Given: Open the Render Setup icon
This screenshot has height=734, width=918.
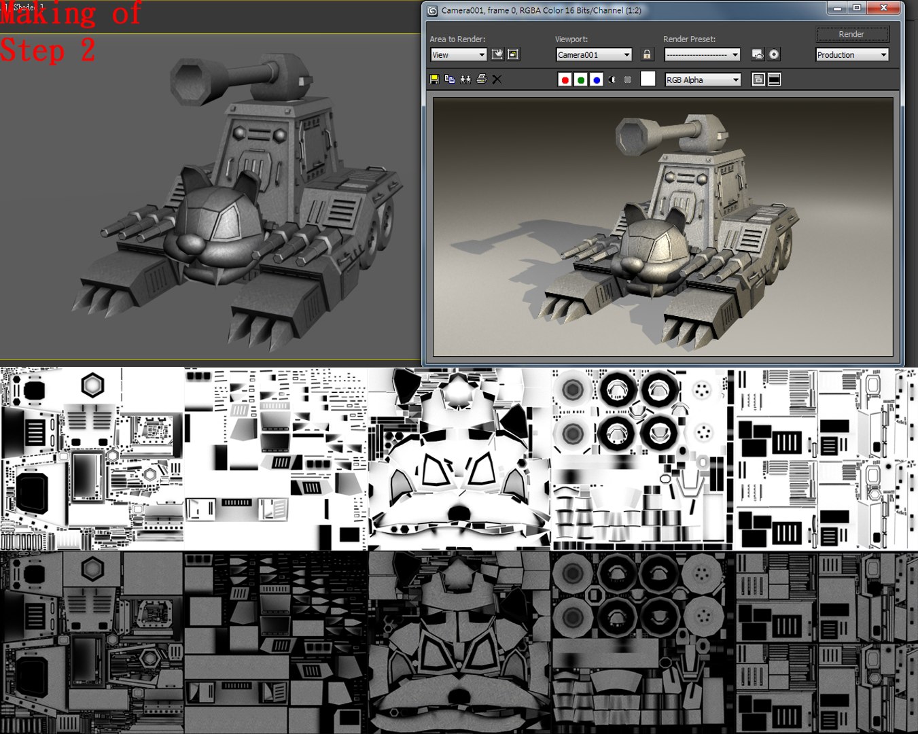Looking at the screenshot, I should click(758, 54).
